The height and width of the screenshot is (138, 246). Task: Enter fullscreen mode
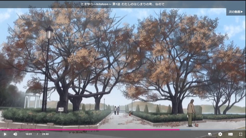[241, 134]
